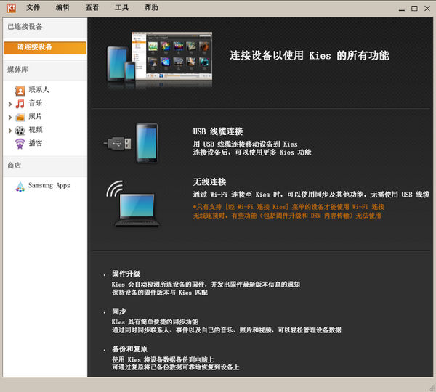Expand the 照片 tree node

click(10, 118)
